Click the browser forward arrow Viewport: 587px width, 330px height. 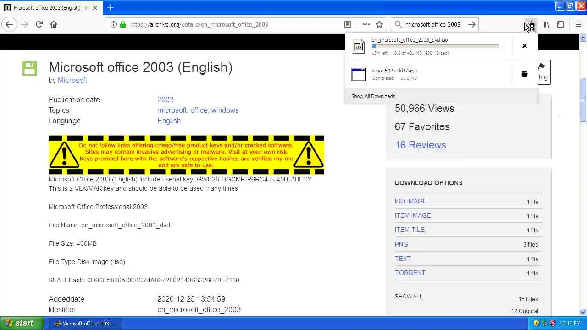[x=25, y=24]
